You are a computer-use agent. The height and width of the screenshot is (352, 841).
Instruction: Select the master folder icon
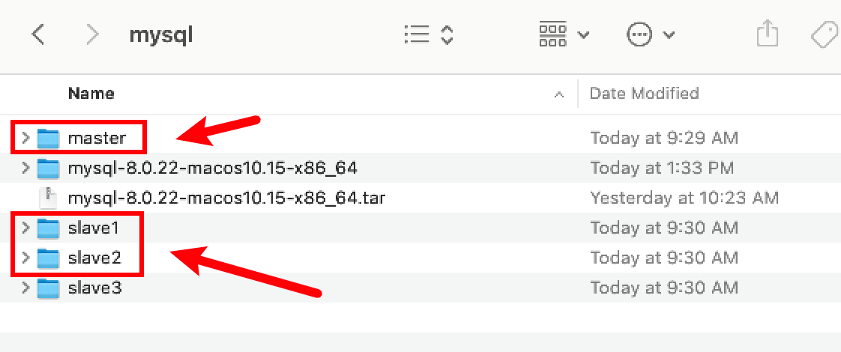click(x=48, y=138)
